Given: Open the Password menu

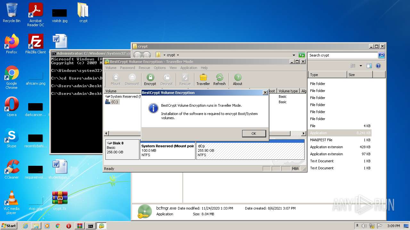Looking at the screenshot, I should point(127,68).
